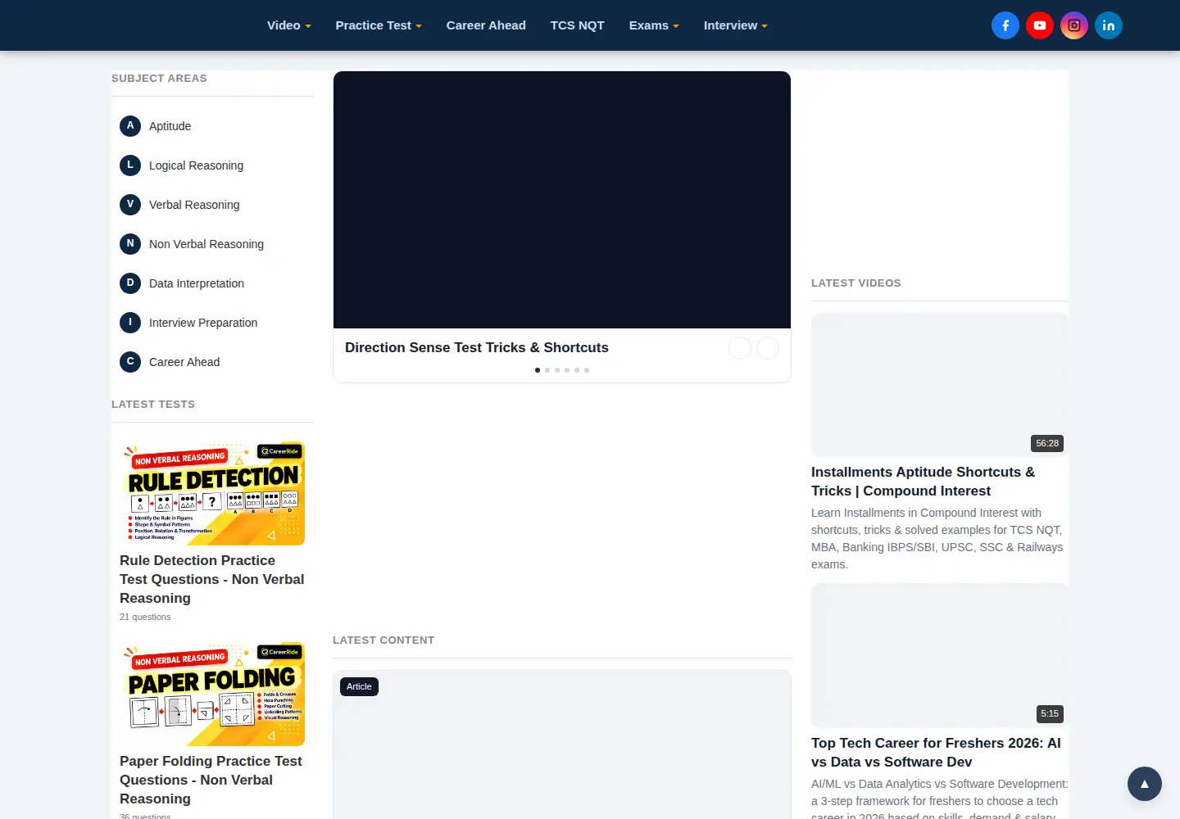Click the 'V' Verbal Reasoning circle icon

click(x=130, y=204)
